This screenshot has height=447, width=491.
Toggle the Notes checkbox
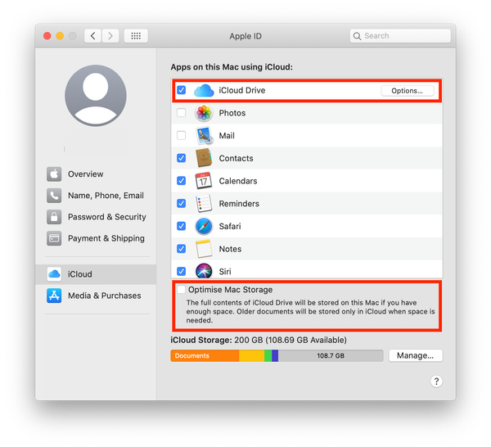tap(182, 249)
